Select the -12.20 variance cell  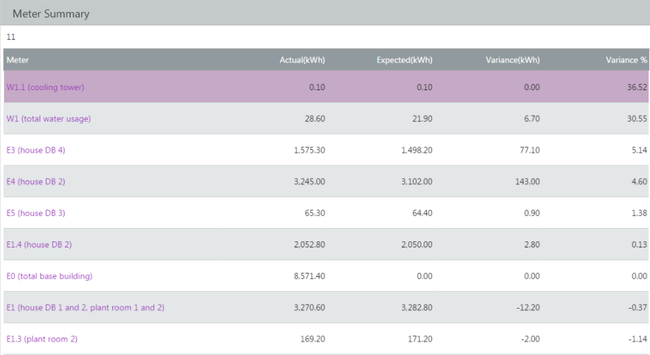[x=528, y=308]
